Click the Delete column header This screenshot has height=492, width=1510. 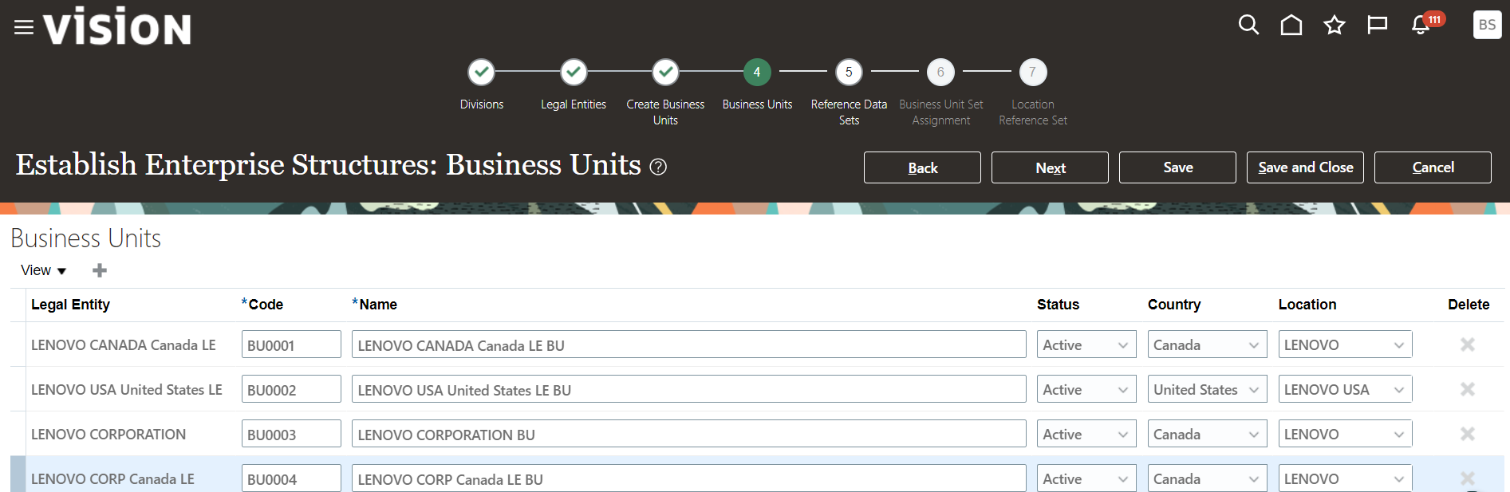[x=1469, y=305]
